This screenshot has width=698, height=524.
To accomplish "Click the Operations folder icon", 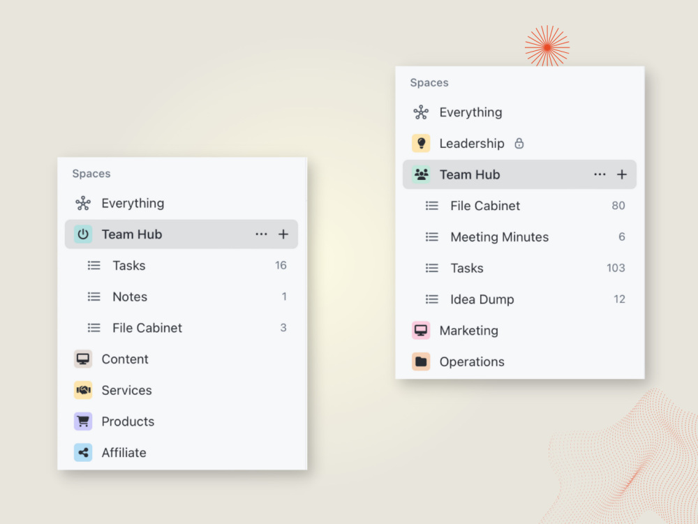I will pyautogui.click(x=421, y=361).
